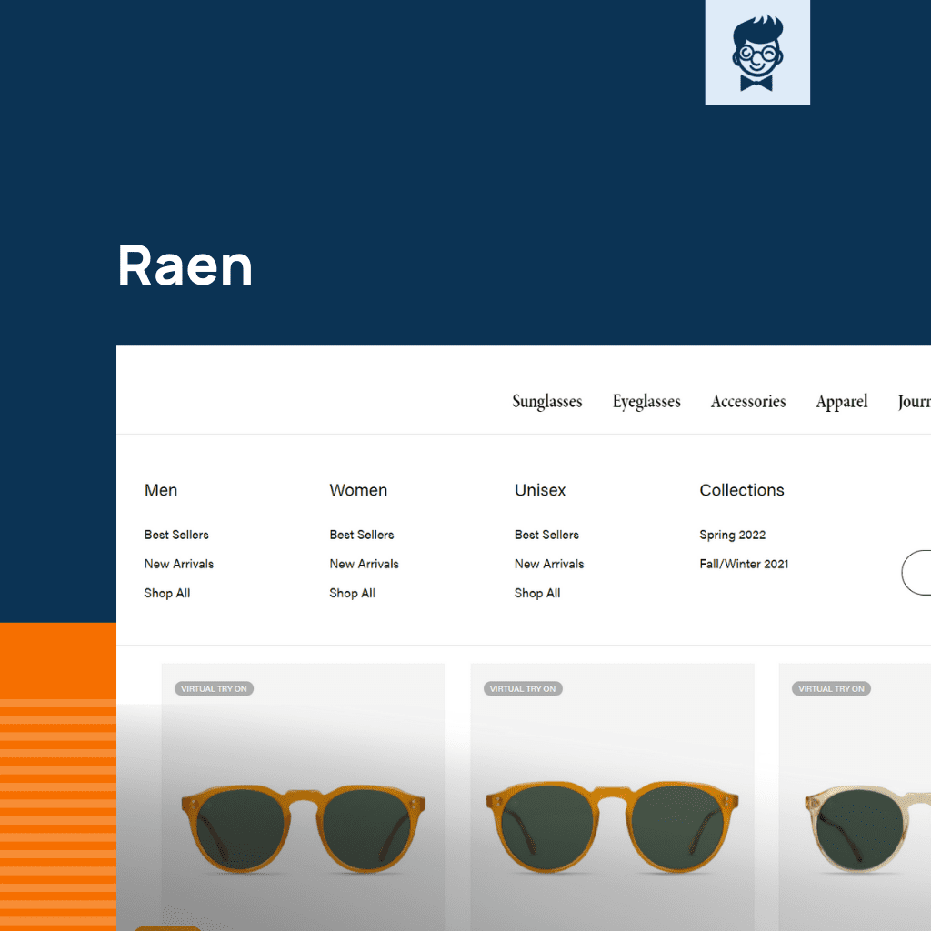Select the Women category heading
This screenshot has height=931, width=931.
358,490
